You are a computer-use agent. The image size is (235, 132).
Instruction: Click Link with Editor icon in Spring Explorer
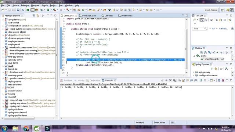coord(216,69)
